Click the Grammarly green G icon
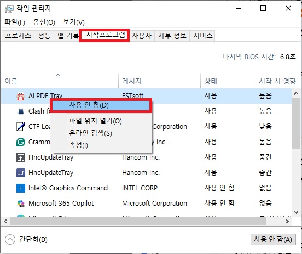302x254 pixels. 20,142
